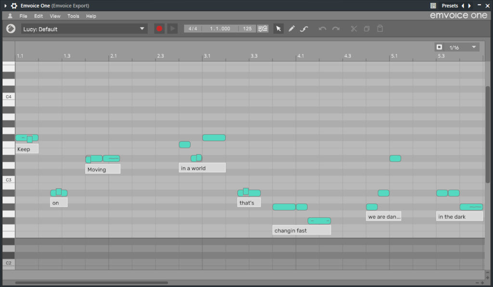Click the Presets label
The image size is (493, 287).
coord(450,6)
